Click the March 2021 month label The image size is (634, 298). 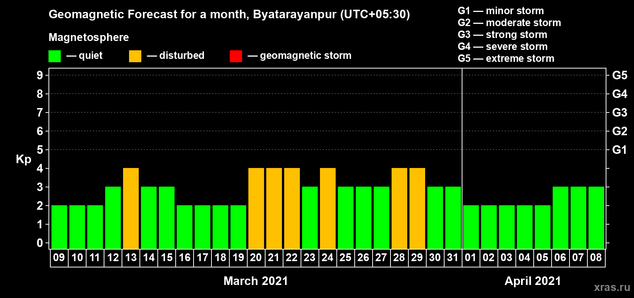[x=256, y=281]
